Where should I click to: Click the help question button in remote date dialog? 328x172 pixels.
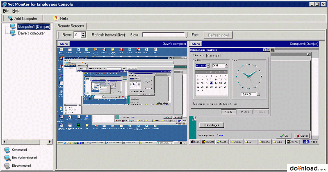click(264, 50)
